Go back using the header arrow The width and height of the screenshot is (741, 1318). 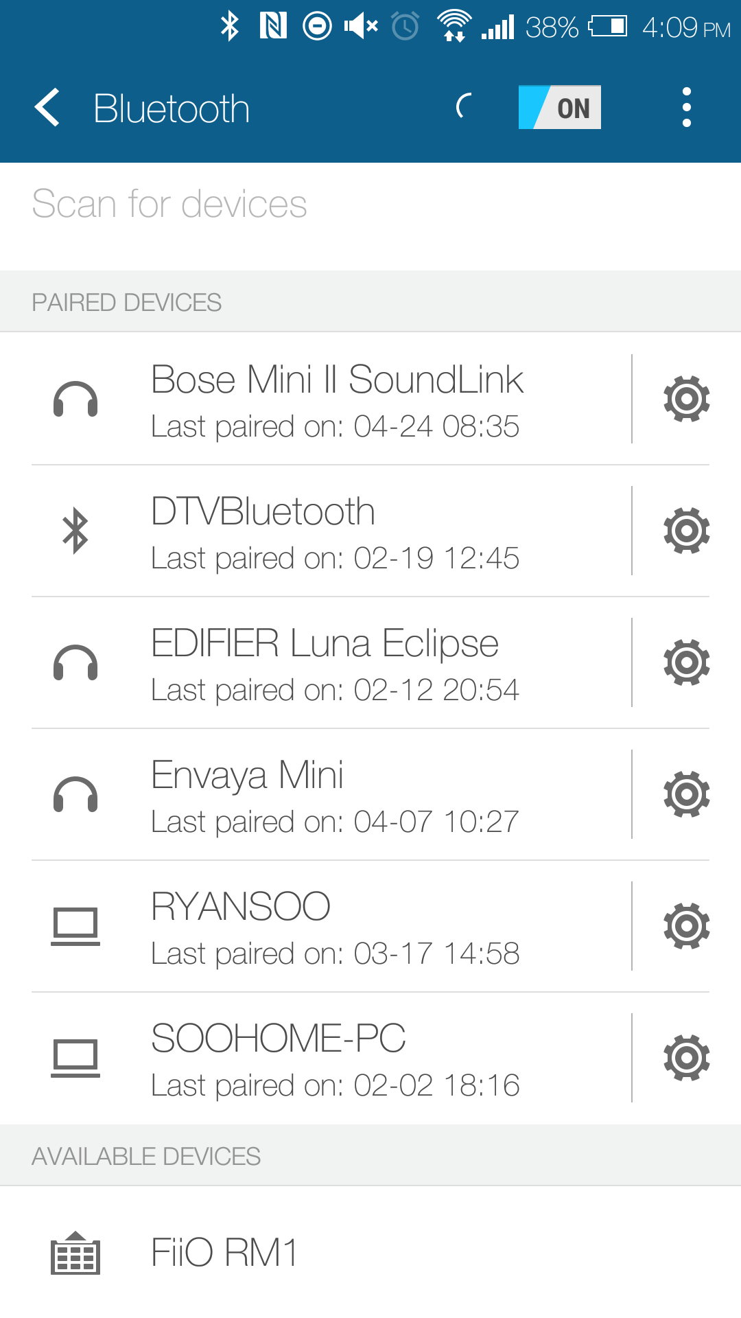(47, 108)
